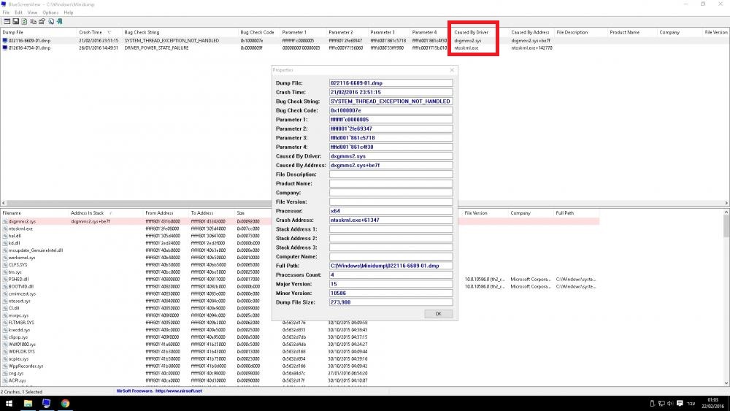Open the View menu
730x411 pixels.
[x=32, y=12]
